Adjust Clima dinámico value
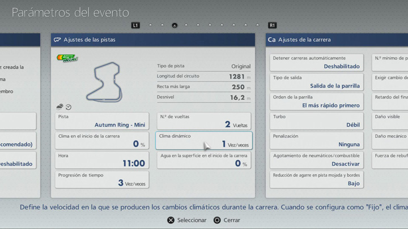The width and height of the screenshot is (408, 229). 203,140
